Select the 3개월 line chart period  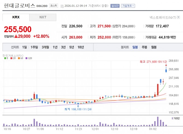(x=45, y=47)
